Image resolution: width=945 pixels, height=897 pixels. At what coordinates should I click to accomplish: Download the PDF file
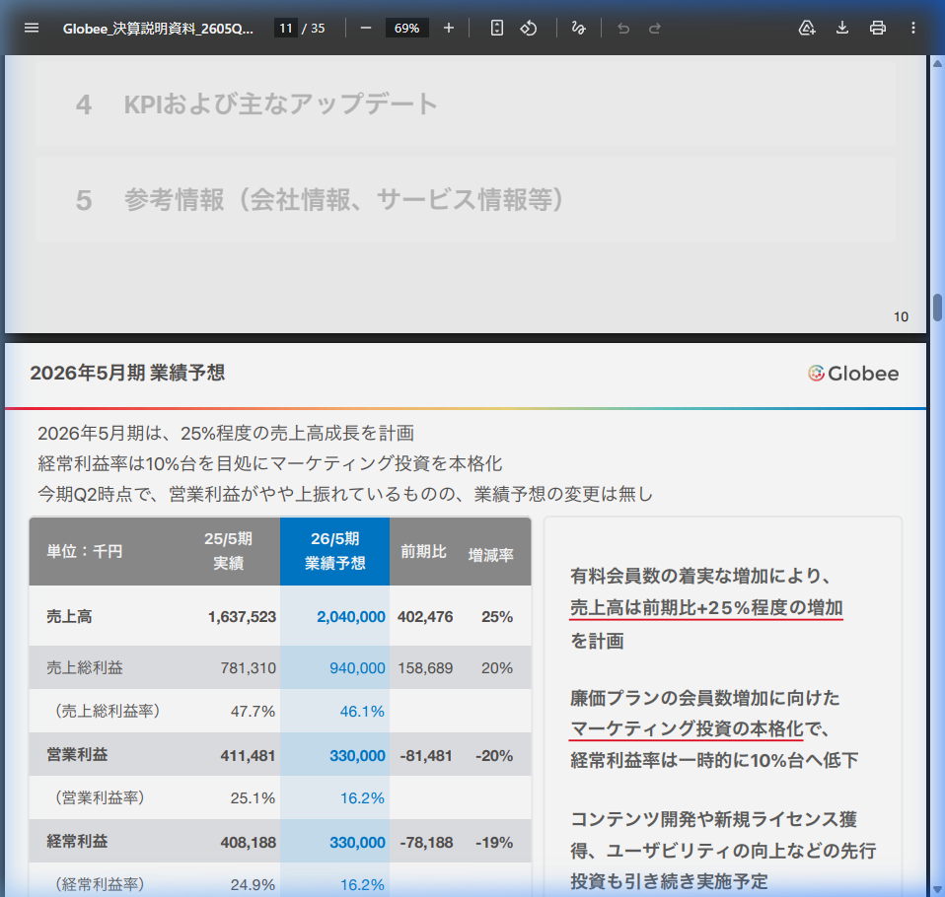pyautogui.click(x=841, y=28)
